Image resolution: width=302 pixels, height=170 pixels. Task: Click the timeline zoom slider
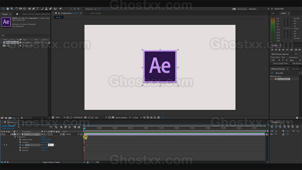[88, 162]
